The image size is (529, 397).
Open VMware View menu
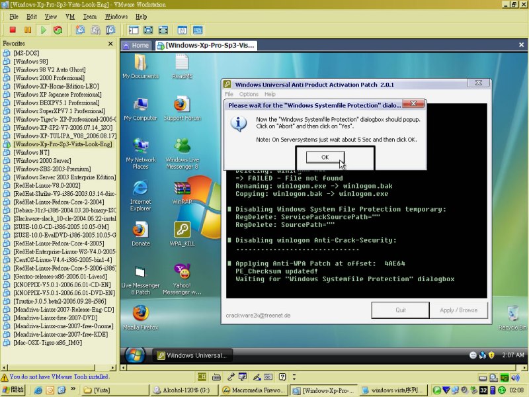point(51,17)
